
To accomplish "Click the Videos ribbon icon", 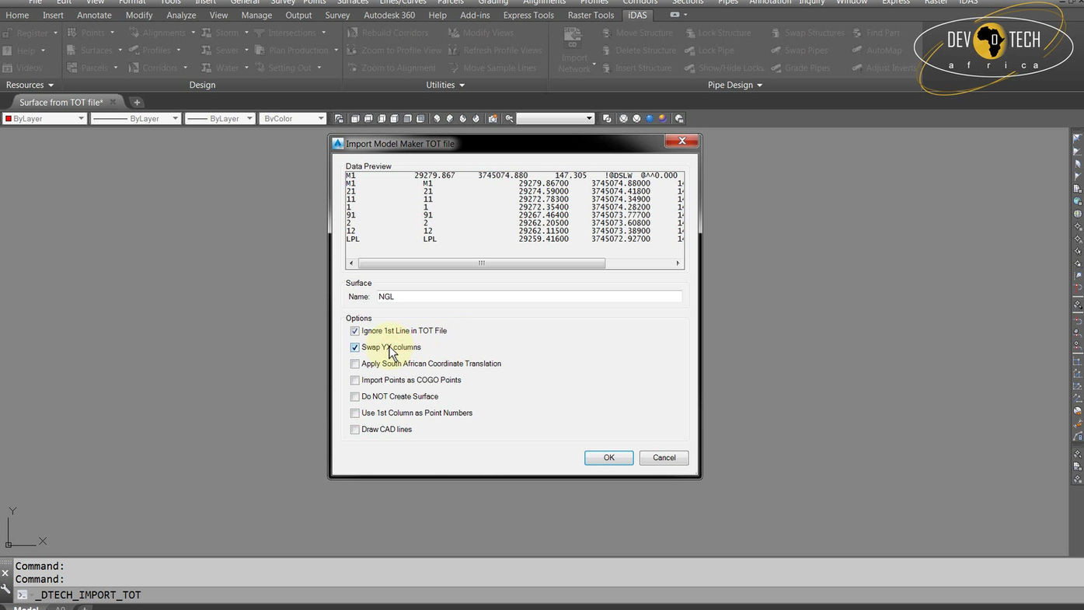I will pyautogui.click(x=8, y=68).
